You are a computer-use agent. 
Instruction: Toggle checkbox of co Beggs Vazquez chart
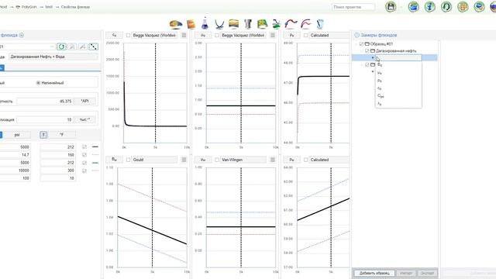point(128,36)
